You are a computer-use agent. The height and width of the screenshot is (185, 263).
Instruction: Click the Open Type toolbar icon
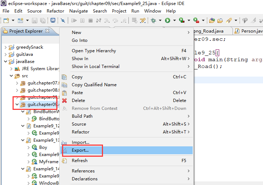point(212,20)
